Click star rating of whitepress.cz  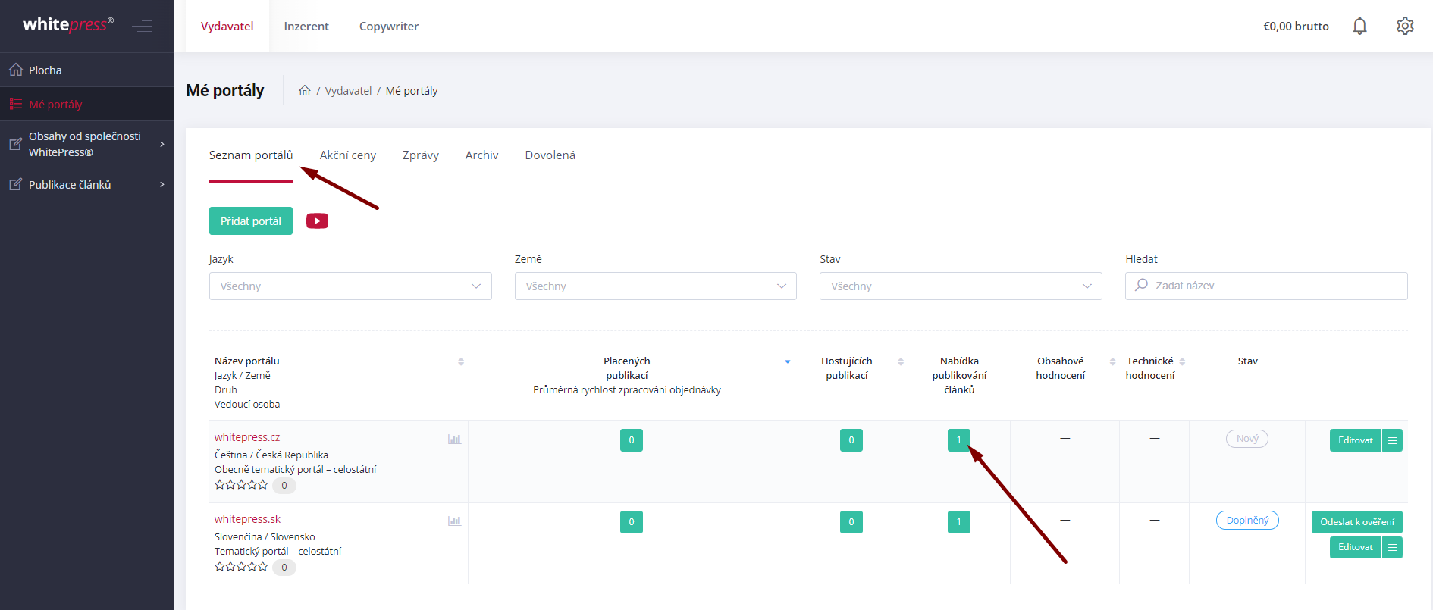pyautogui.click(x=241, y=485)
